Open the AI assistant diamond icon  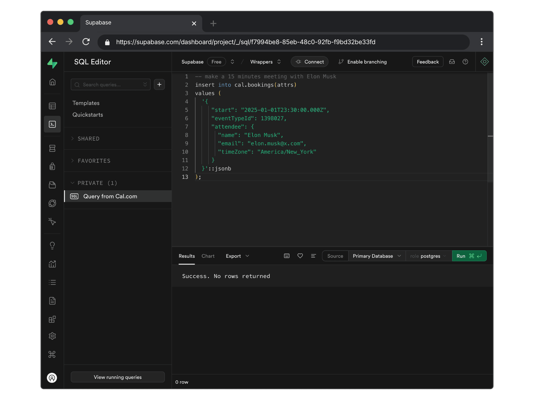pos(484,62)
